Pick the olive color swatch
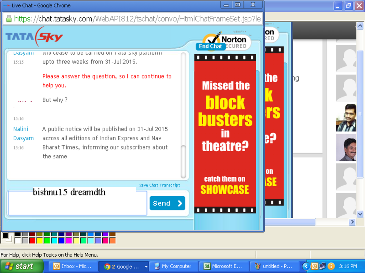 pyautogui.click(x=40, y=234)
